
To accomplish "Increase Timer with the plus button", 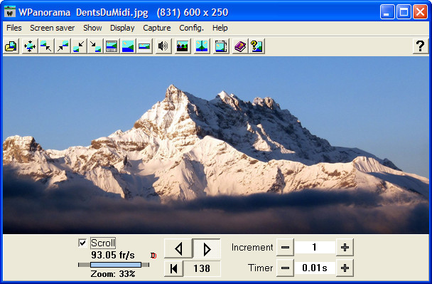I will click(x=345, y=268).
